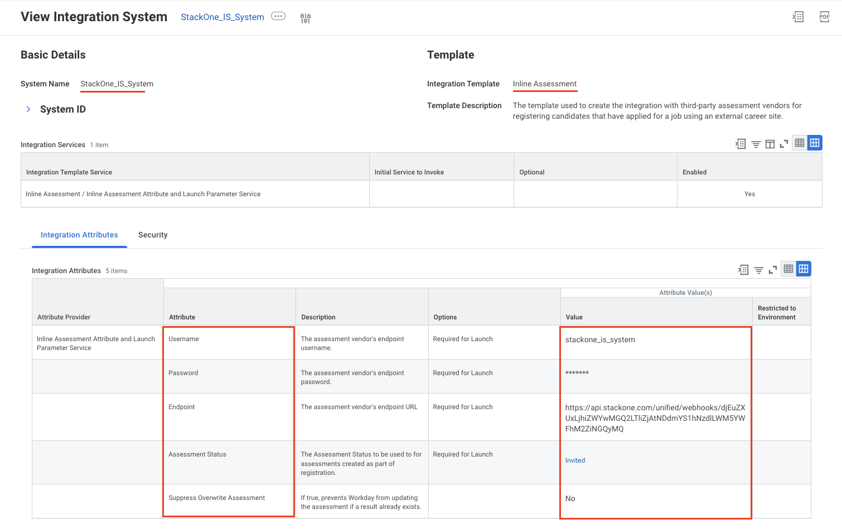Filter the Integration Attributes table
Image resolution: width=842 pixels, height=529 pixels.
[x=759, y=270]
